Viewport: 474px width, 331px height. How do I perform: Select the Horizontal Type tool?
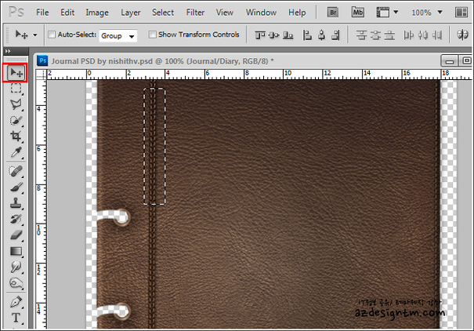[16, 318]
